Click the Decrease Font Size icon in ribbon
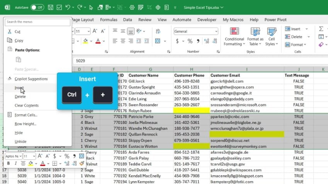This screenshot has width=328, height=184. pos(103,31)
